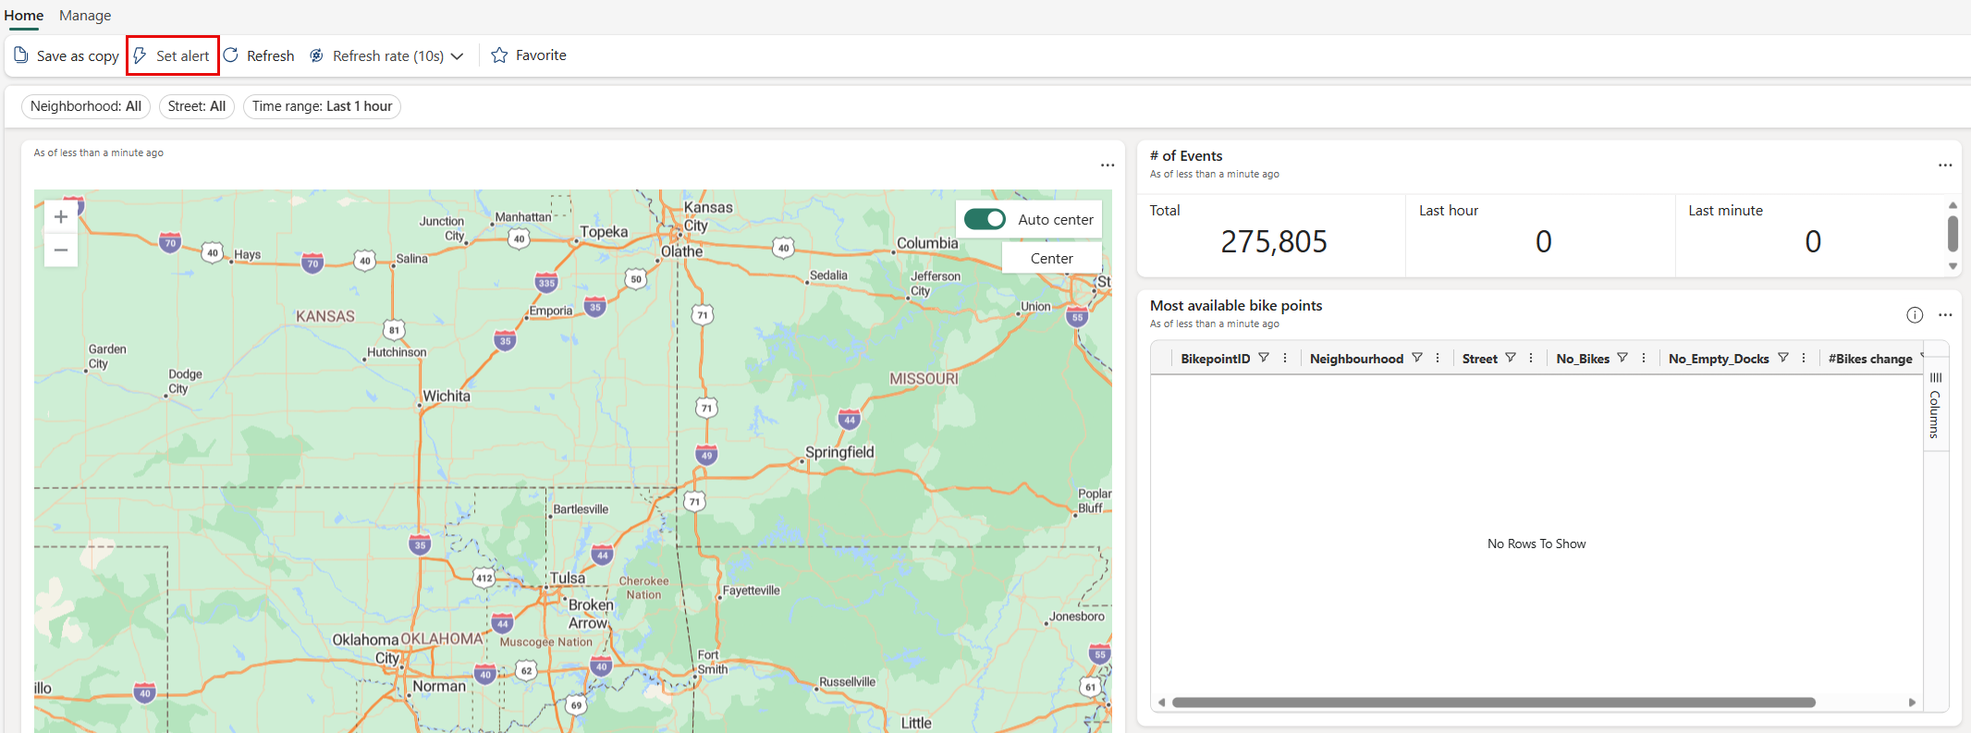
Task: Click table scroll right arrow
Action: [1912, 702]
